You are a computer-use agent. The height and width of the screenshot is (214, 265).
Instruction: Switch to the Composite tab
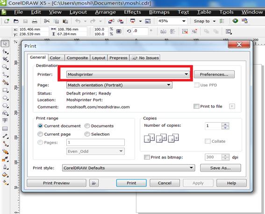click(77, 58)
